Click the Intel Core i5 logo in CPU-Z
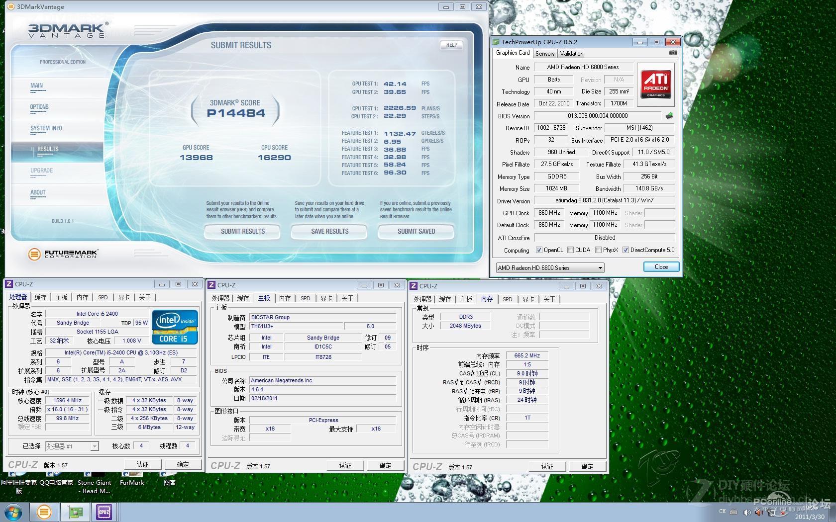The width and height of the screenshot is (836, 522). click(175, 327)
